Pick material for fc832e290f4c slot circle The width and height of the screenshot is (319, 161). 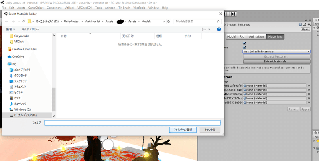309,99
